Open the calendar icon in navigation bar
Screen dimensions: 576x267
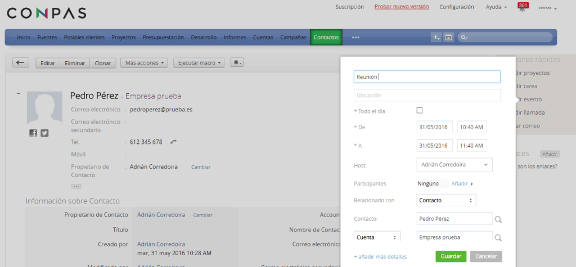448,38
